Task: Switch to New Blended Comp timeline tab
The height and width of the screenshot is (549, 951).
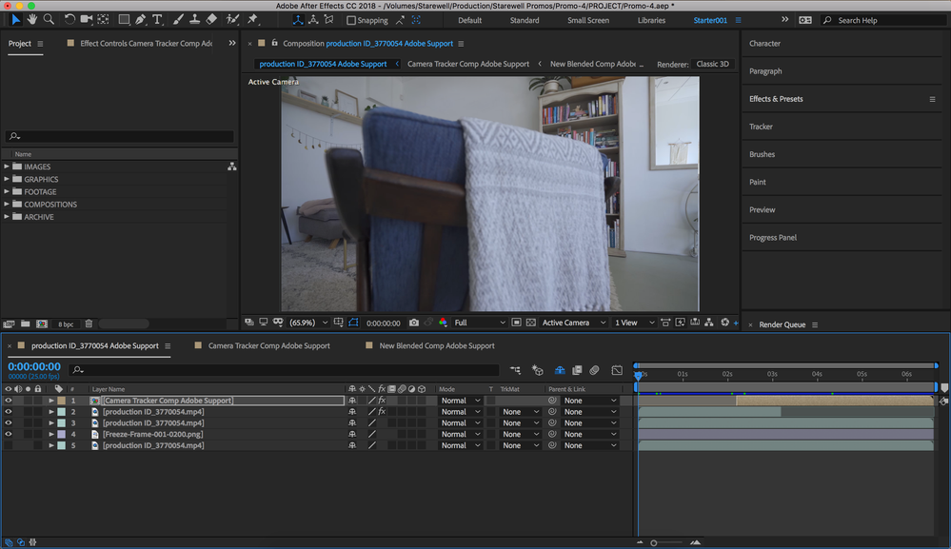Action: 436,345
